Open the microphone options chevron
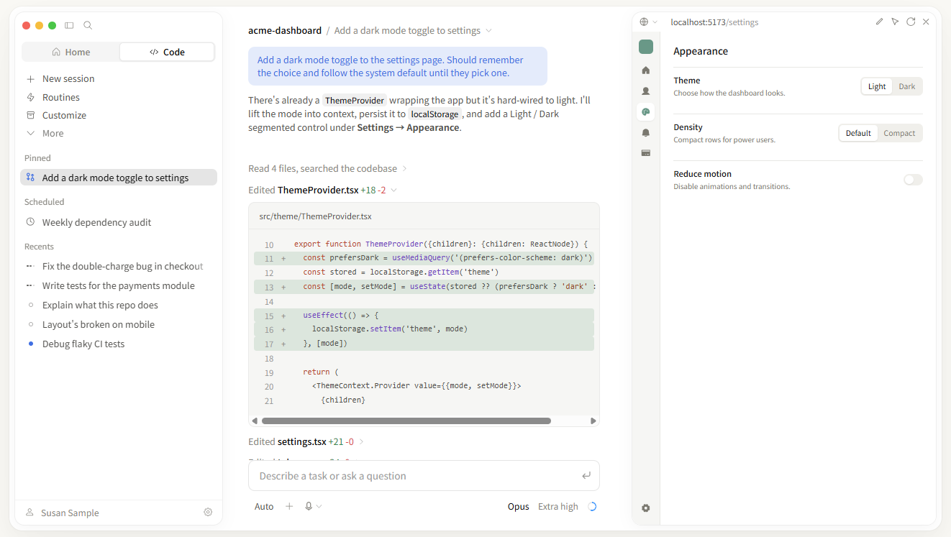 (x=319, y=506)
